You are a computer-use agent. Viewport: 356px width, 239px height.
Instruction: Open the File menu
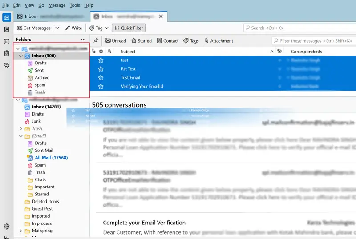(5, 5)
